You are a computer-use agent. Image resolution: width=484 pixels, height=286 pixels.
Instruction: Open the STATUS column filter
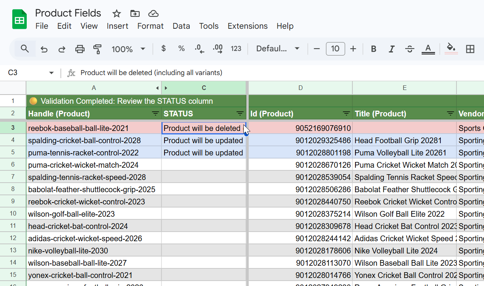click(240, 114)
